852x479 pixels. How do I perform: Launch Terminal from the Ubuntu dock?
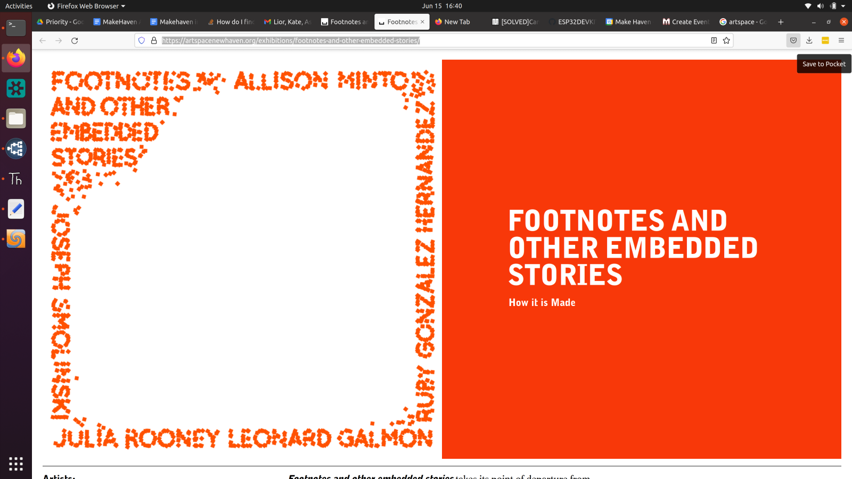tap(16, 28)
